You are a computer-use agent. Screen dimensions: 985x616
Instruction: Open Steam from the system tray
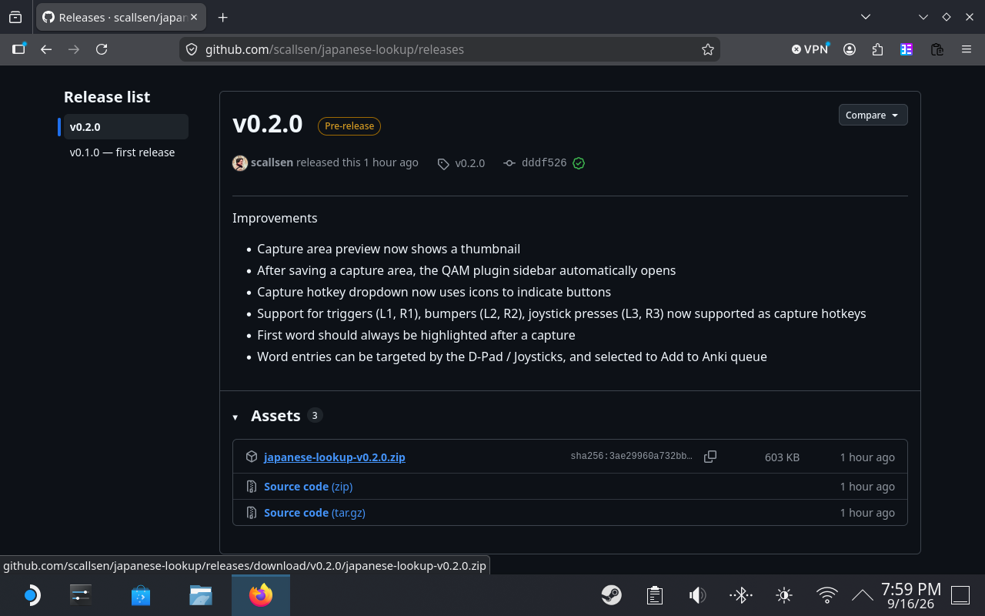click(612, 595)
